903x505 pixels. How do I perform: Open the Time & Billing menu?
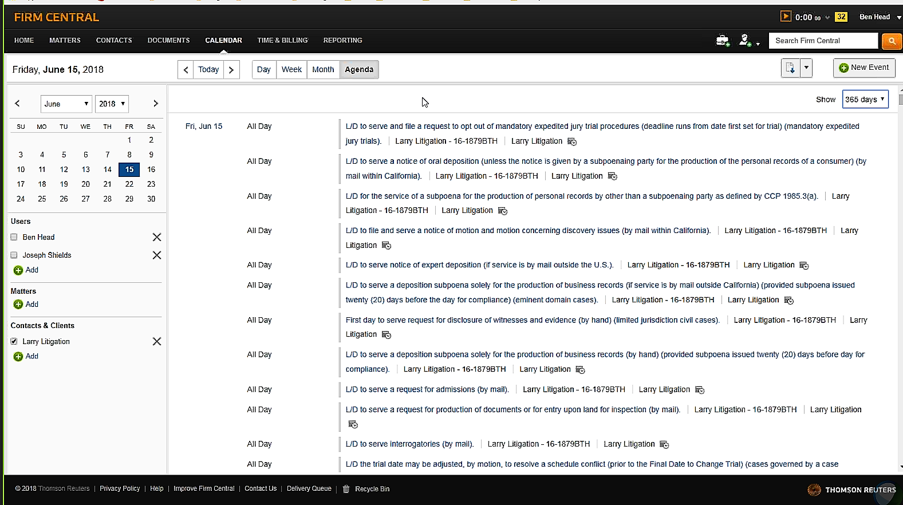(x=282, y=41)
